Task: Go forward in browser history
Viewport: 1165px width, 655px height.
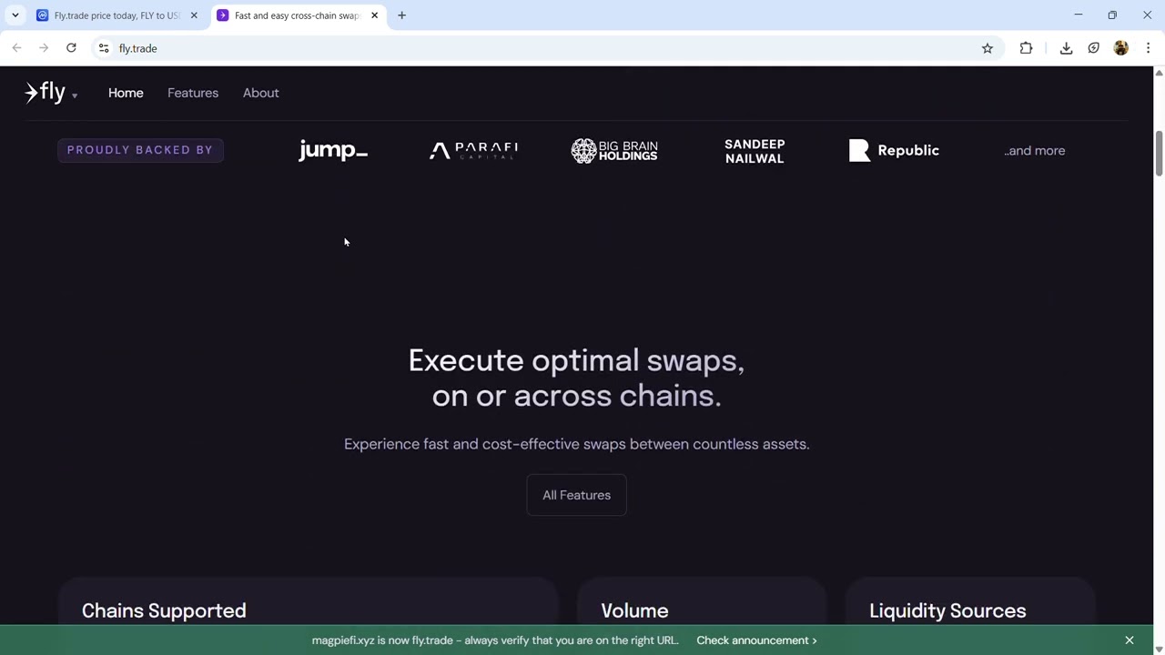Action: [x=44, y=48]
